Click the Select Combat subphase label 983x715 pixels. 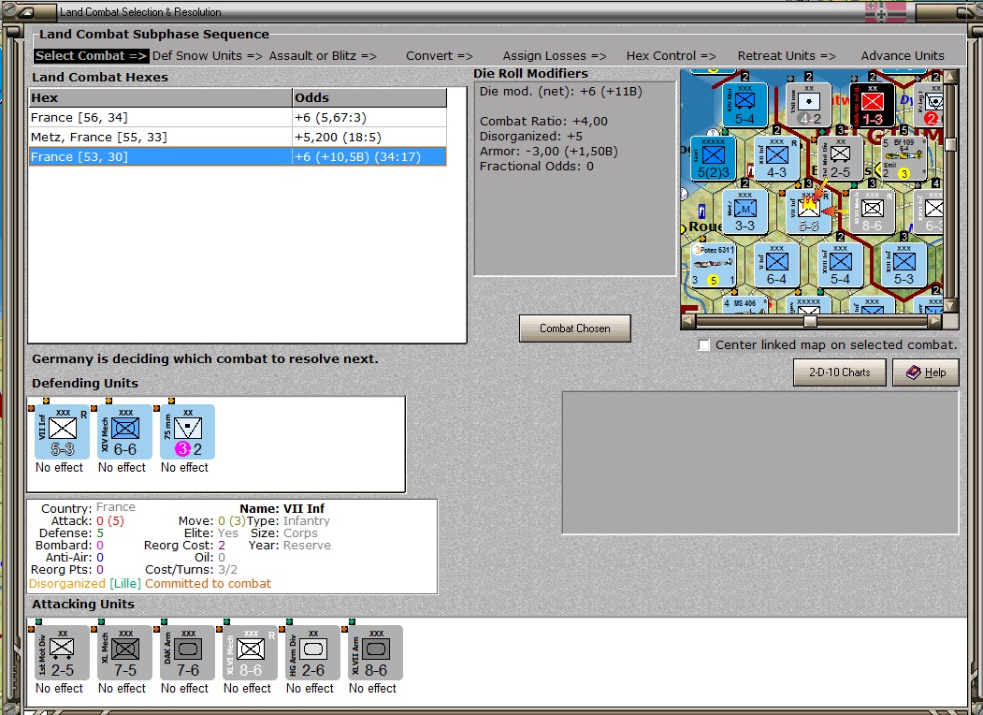coord(92,56)
